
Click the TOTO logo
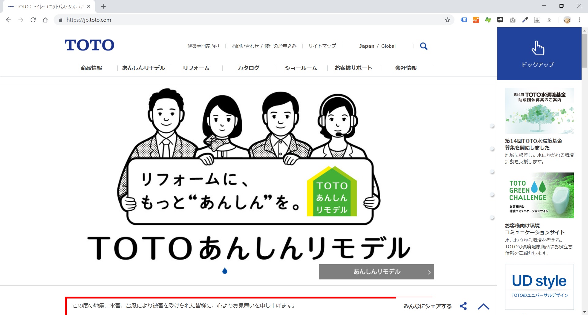pos(89,45)
